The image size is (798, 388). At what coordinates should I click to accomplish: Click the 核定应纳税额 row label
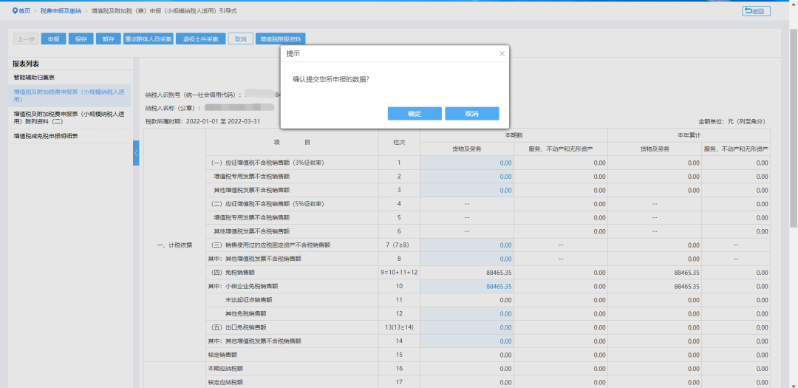coord(226,383)
